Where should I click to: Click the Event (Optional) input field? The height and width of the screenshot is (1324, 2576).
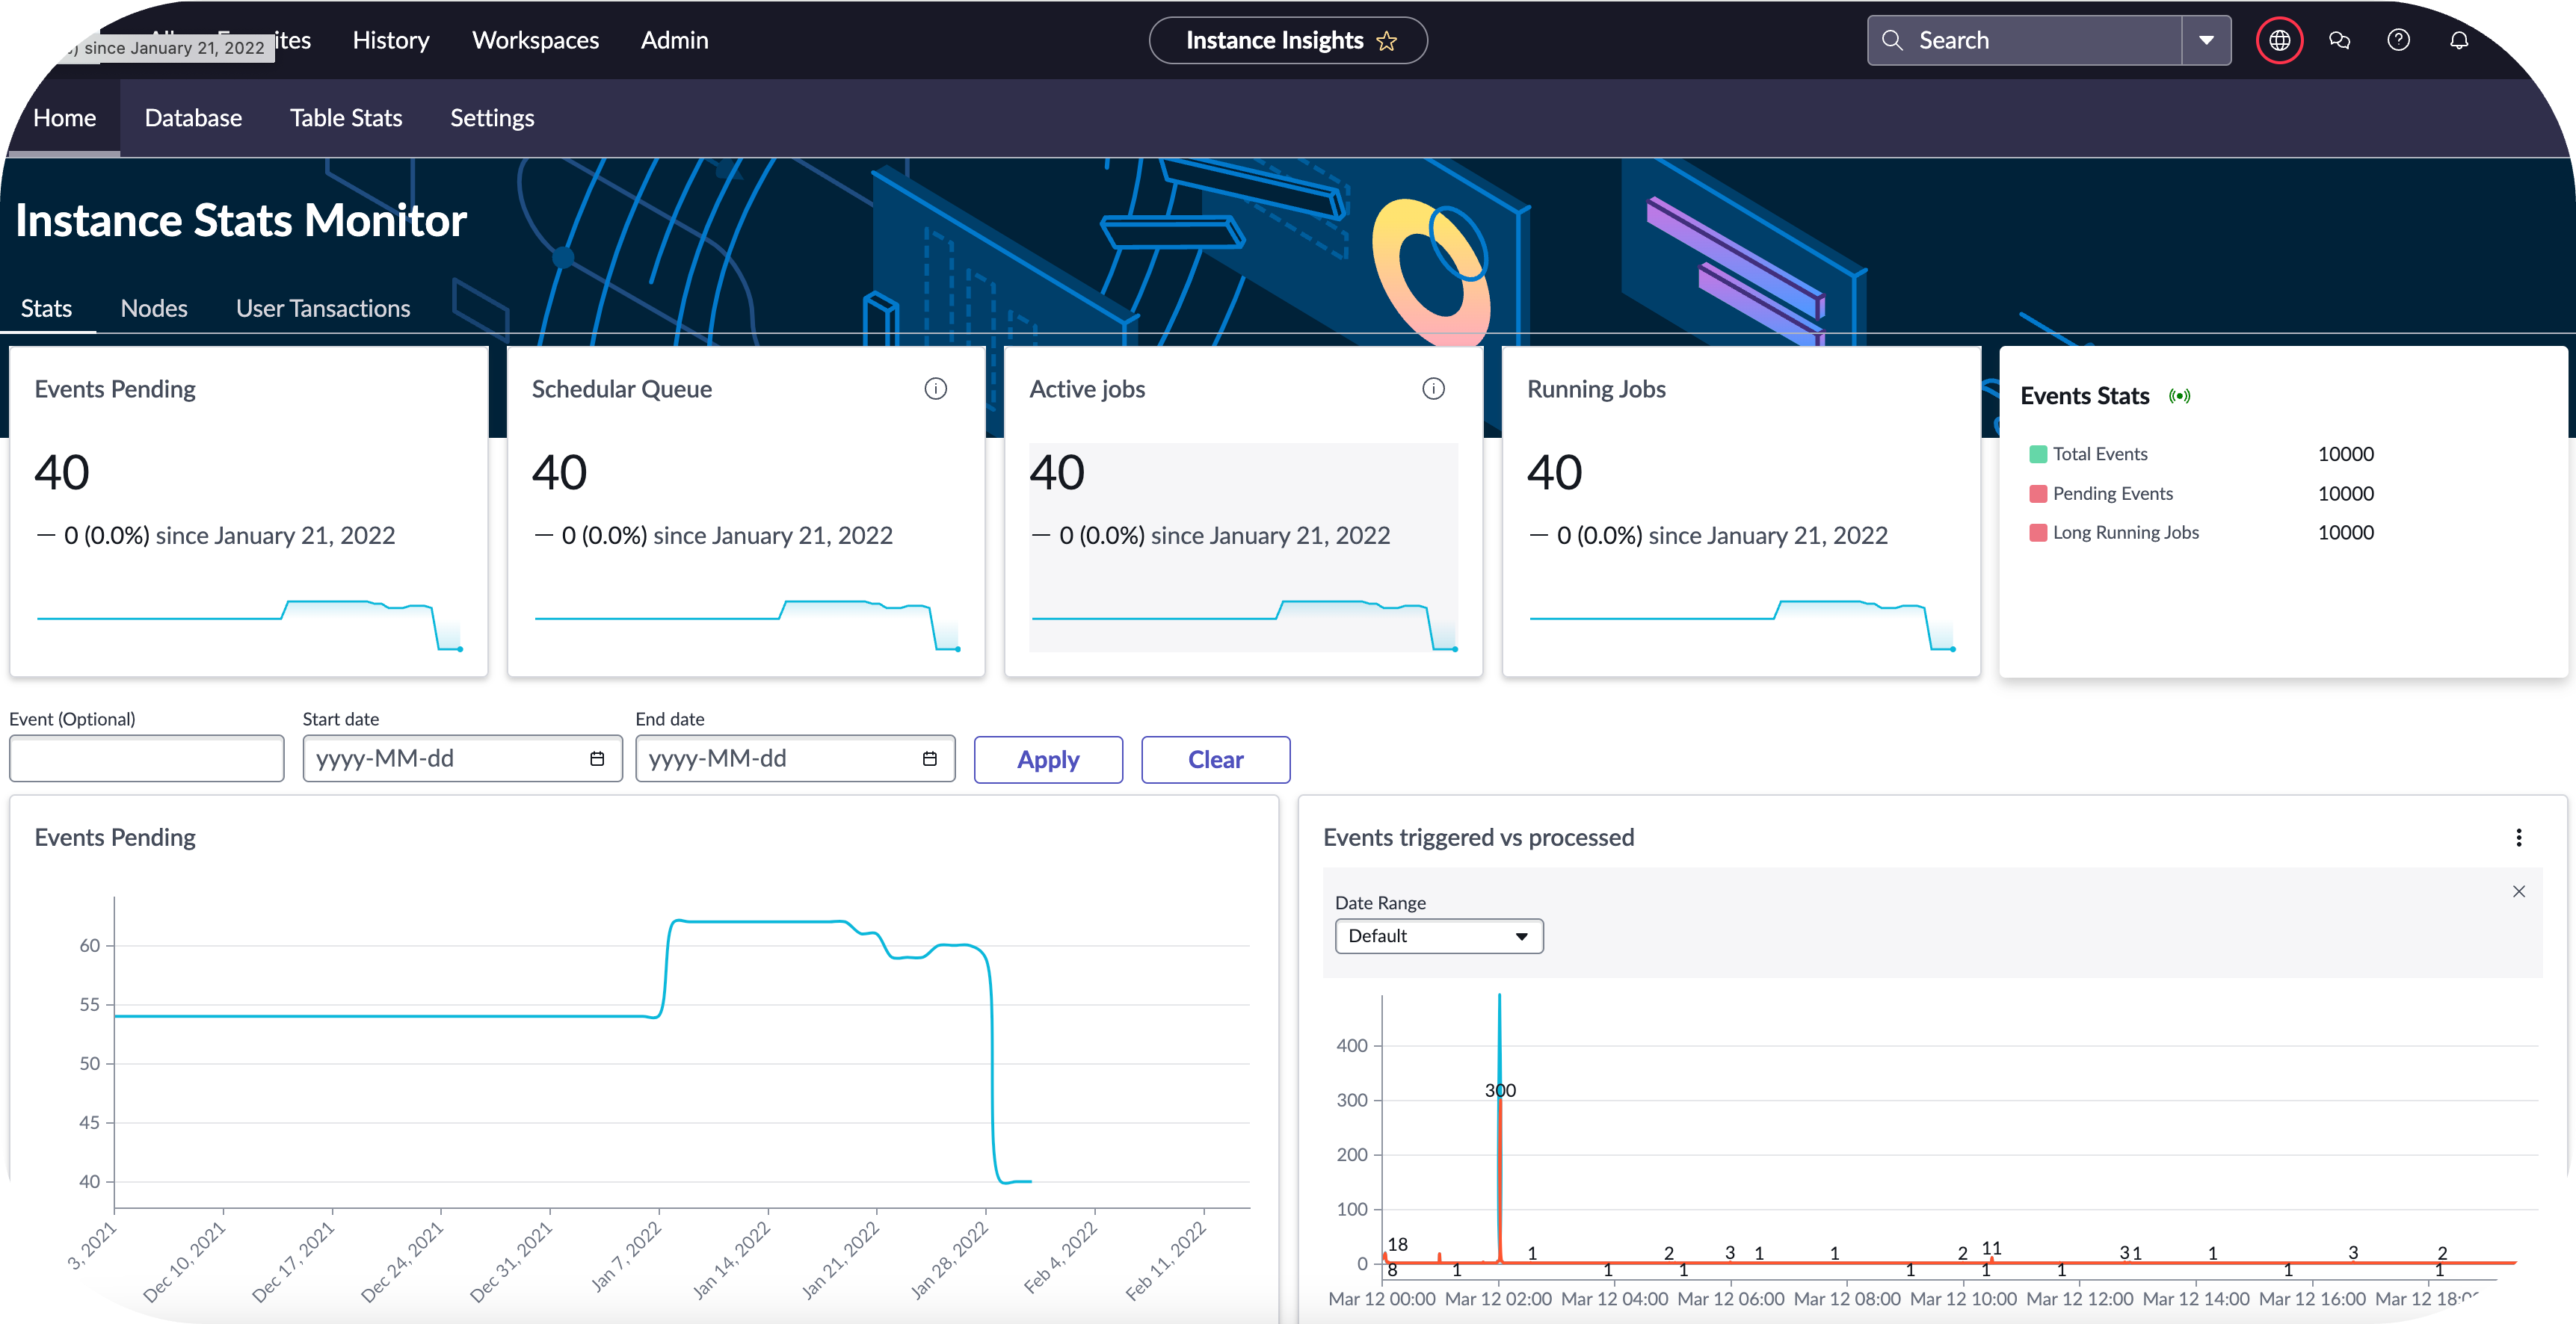[x=146, y=758]
